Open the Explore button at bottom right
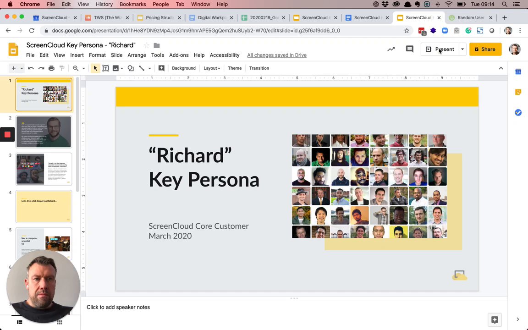Viewport: 528px width, 330px height. [x=495, y=320]
